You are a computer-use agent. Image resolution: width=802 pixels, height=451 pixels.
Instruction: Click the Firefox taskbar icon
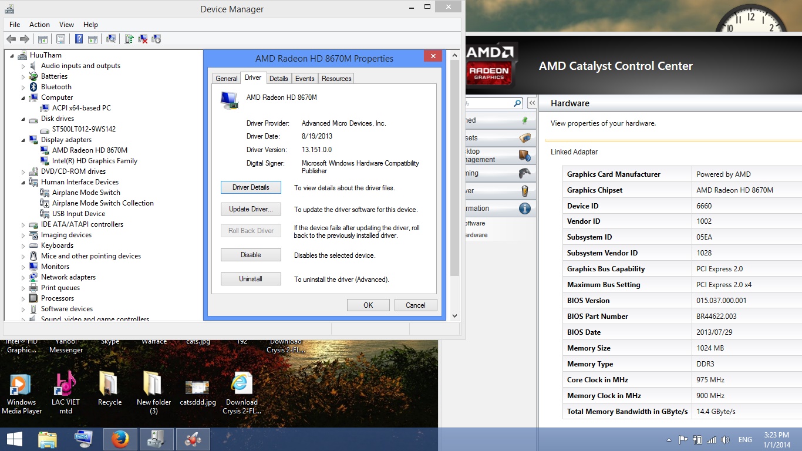[120, 439]
